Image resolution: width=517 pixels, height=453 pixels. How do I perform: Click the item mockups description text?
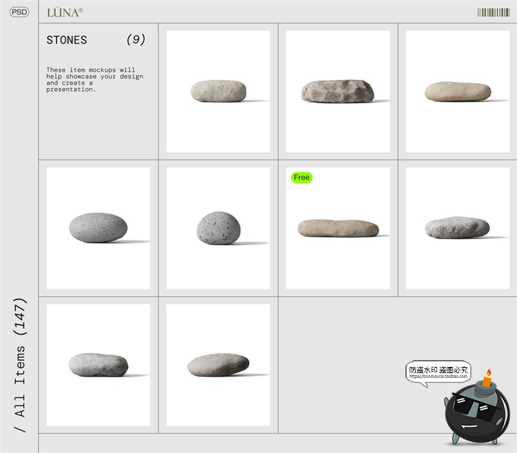click(94, 79)
